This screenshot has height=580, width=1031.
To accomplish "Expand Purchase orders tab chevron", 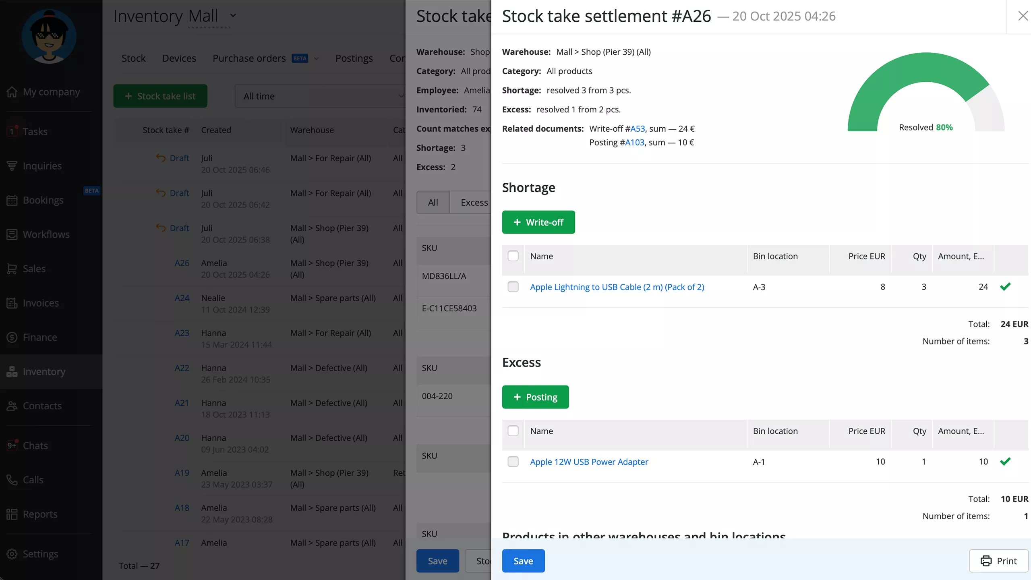I will point(317,59).
